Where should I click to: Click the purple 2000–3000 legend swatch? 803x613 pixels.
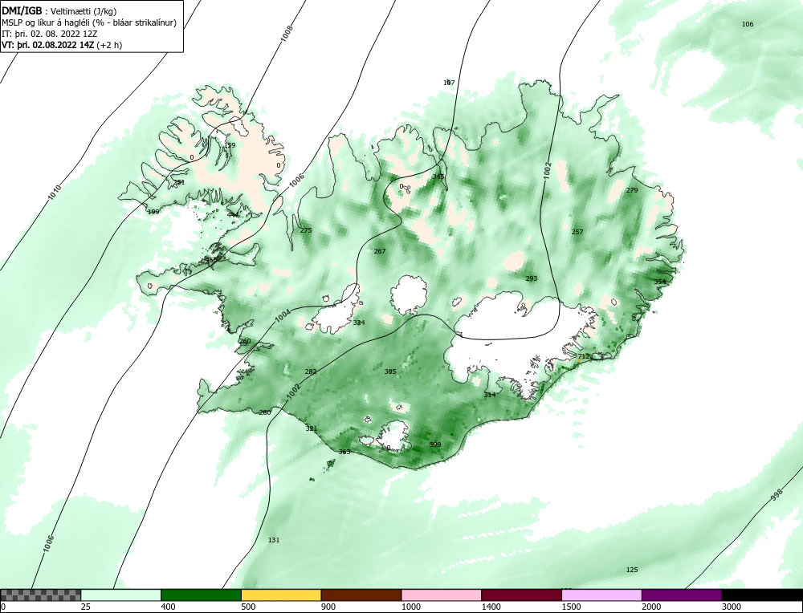coord(682,595)
